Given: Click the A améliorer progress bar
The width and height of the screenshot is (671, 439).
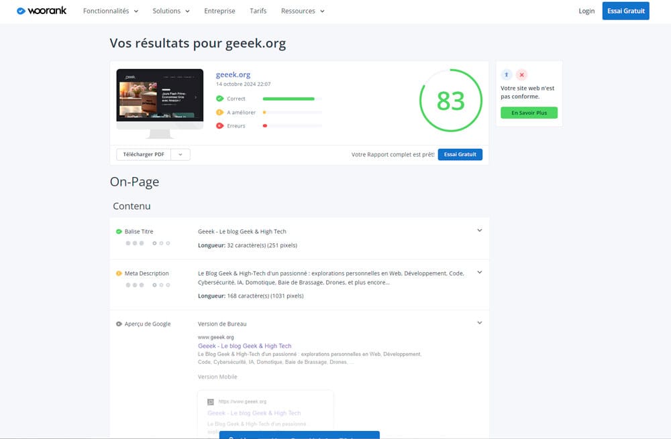Looking at the screenshot, I should click(292, 113).
